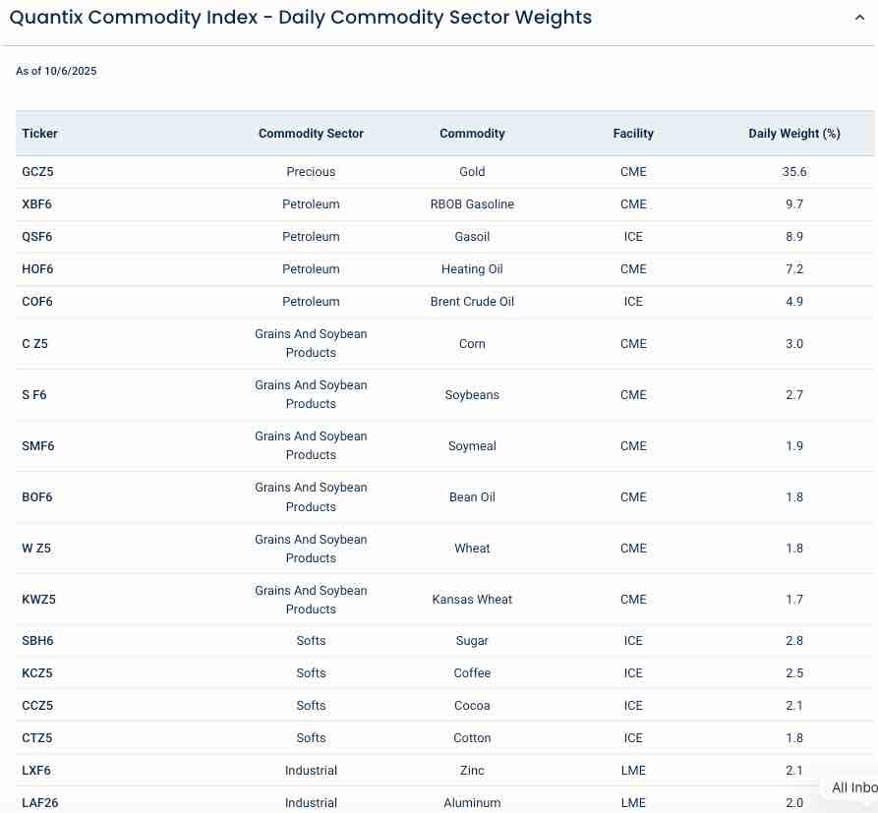878x813 pixels.
Task: Click the KWZ5 ticker in the table
Action: click(39, 600)
